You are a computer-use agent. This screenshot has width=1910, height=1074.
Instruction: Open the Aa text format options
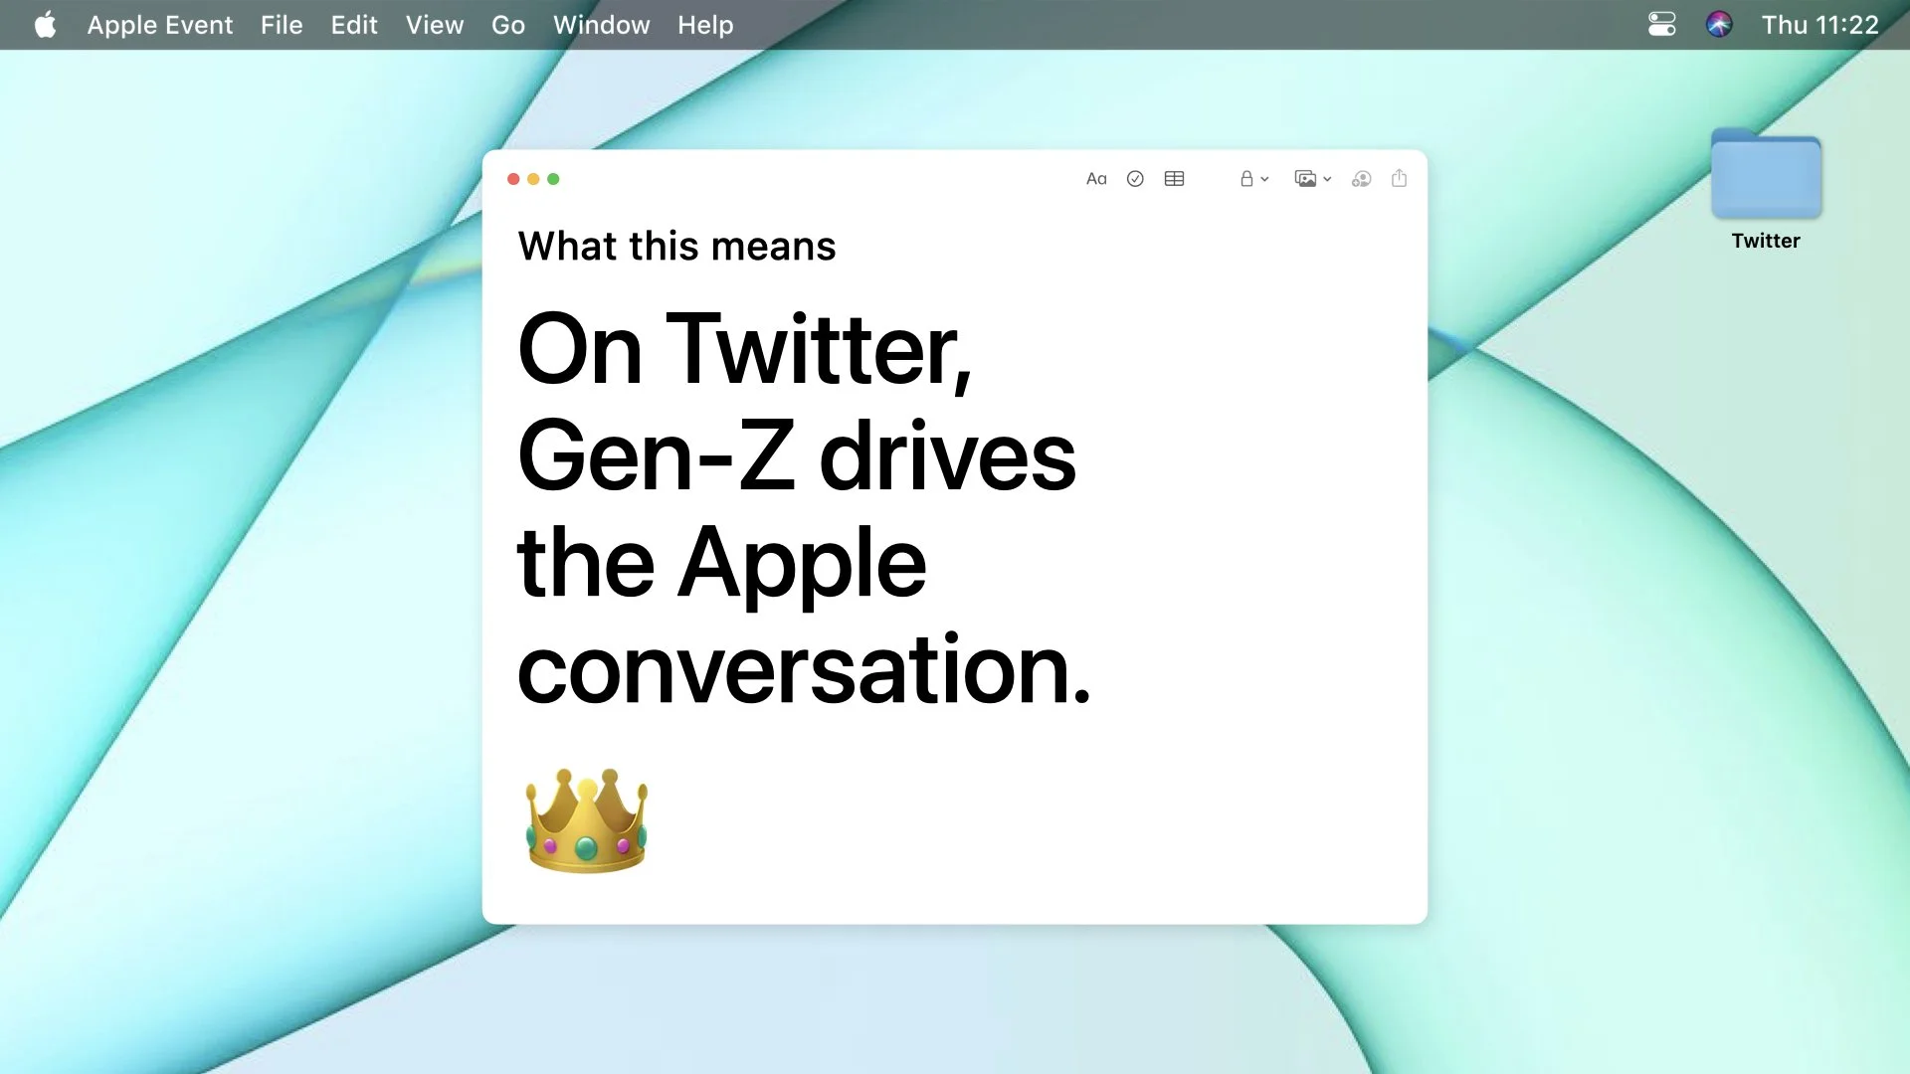[x=1095, y=179]
